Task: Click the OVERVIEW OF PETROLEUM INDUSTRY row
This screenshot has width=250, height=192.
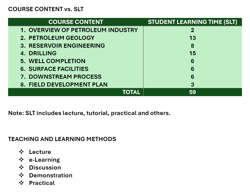Action: (83, 30)
